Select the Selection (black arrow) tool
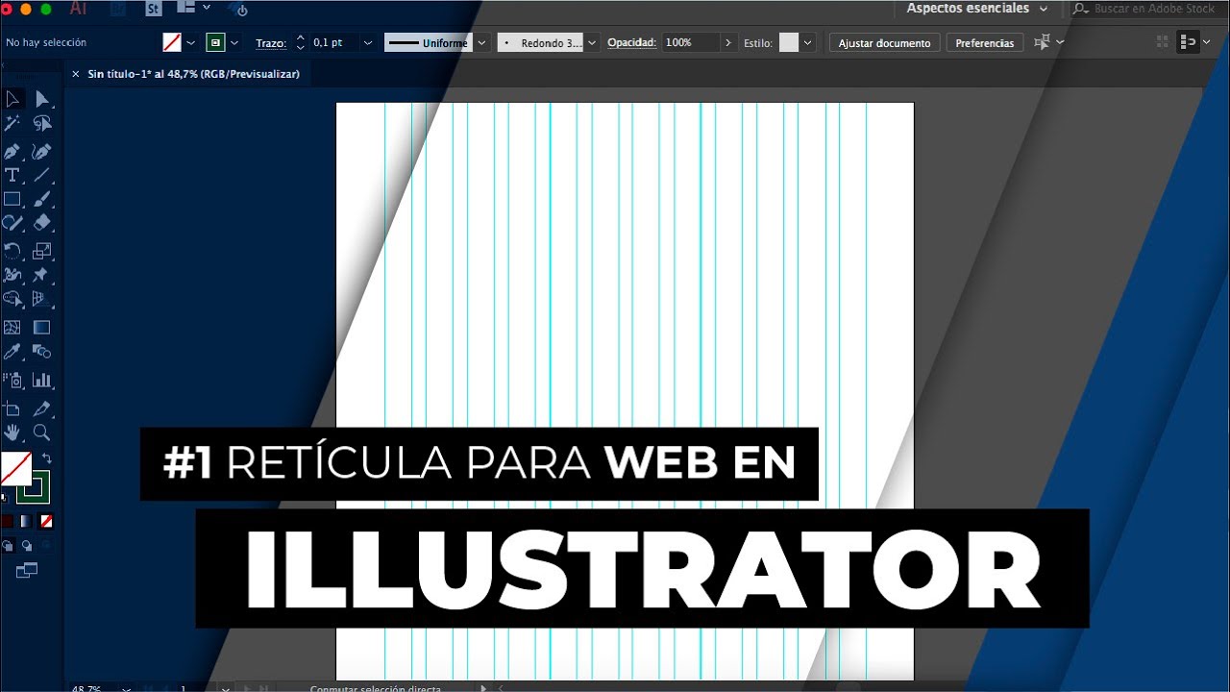This screenshot has width=1230, height=692. click(12, 99)
